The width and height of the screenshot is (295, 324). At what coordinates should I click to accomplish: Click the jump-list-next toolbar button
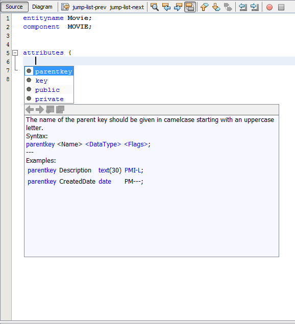pos(127,7)
